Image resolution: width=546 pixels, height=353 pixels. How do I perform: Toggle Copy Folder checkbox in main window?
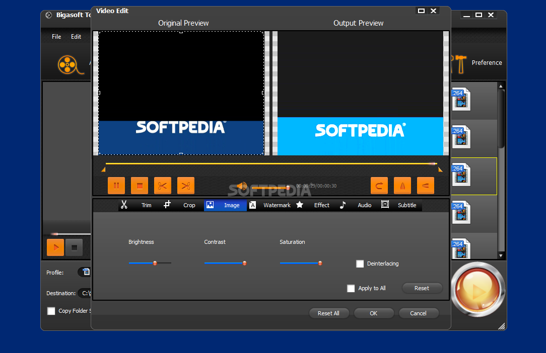(x=51, y=311)
